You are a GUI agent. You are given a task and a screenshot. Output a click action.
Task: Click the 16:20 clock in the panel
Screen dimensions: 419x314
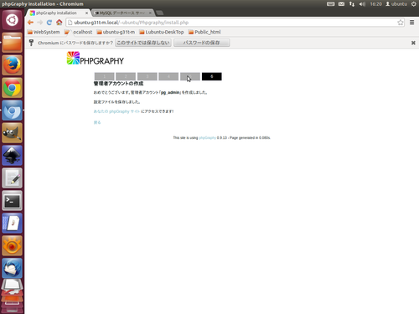(375, 4)
